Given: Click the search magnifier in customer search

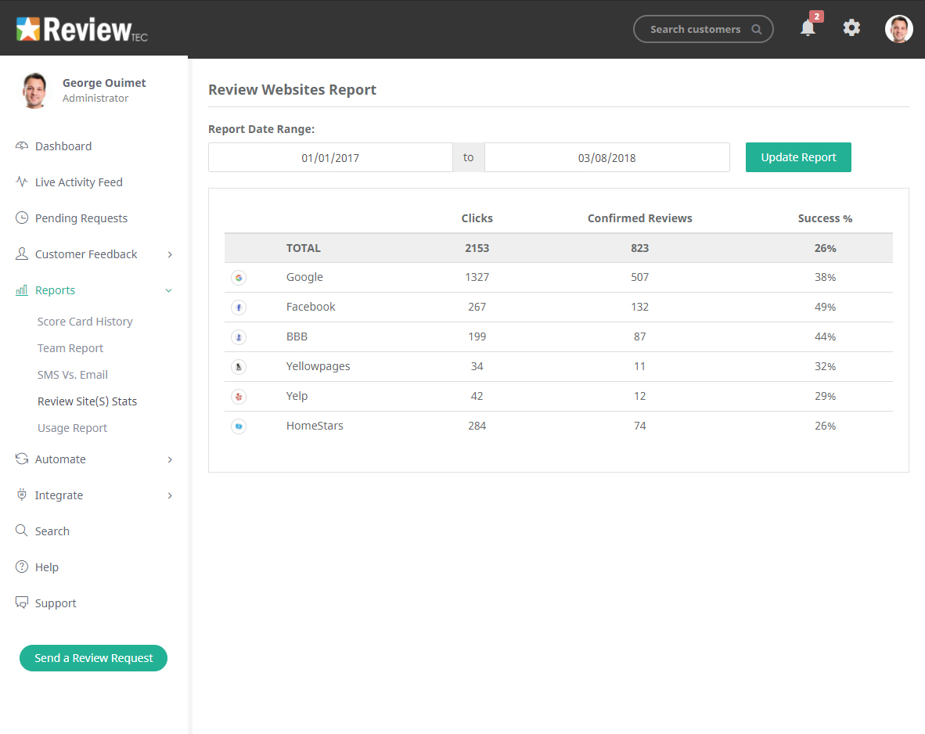Looking at the screenshot, I should [x=756, y=30].
